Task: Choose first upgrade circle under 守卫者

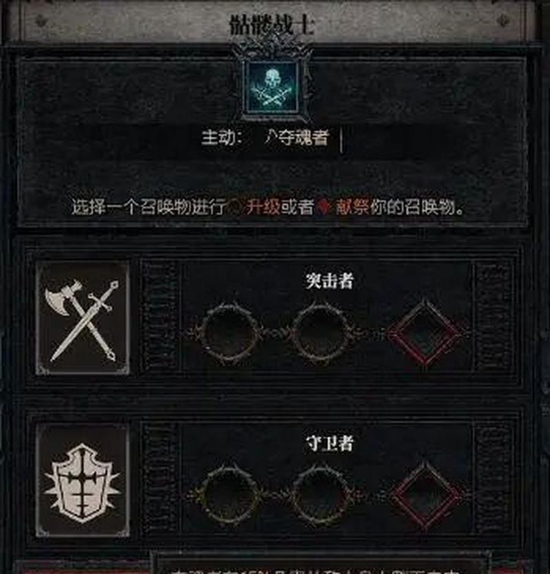Action: click(229, 494)
